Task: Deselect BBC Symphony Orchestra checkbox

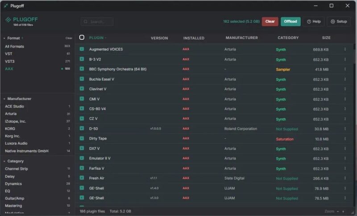Action: coord(82,69)
